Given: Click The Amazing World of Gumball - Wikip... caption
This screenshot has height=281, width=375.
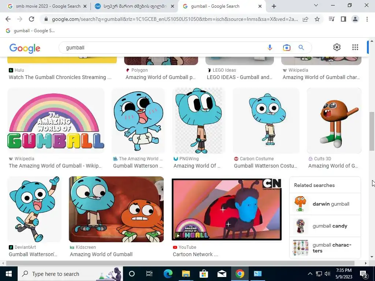Looking at the screenshot, I should (55, 166).
